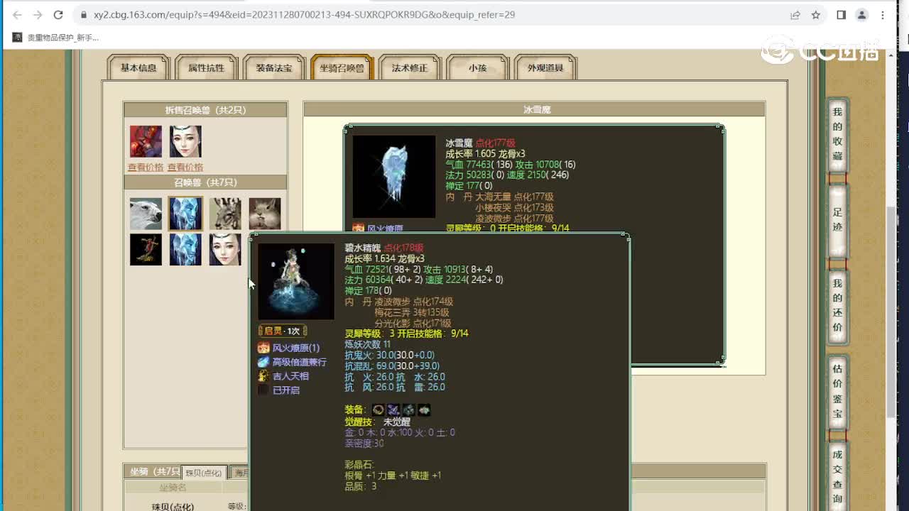Image resolution: width=909 pixels, height=511 pixels.
Task: Go back with the browser back arrow
Action: 17,15
